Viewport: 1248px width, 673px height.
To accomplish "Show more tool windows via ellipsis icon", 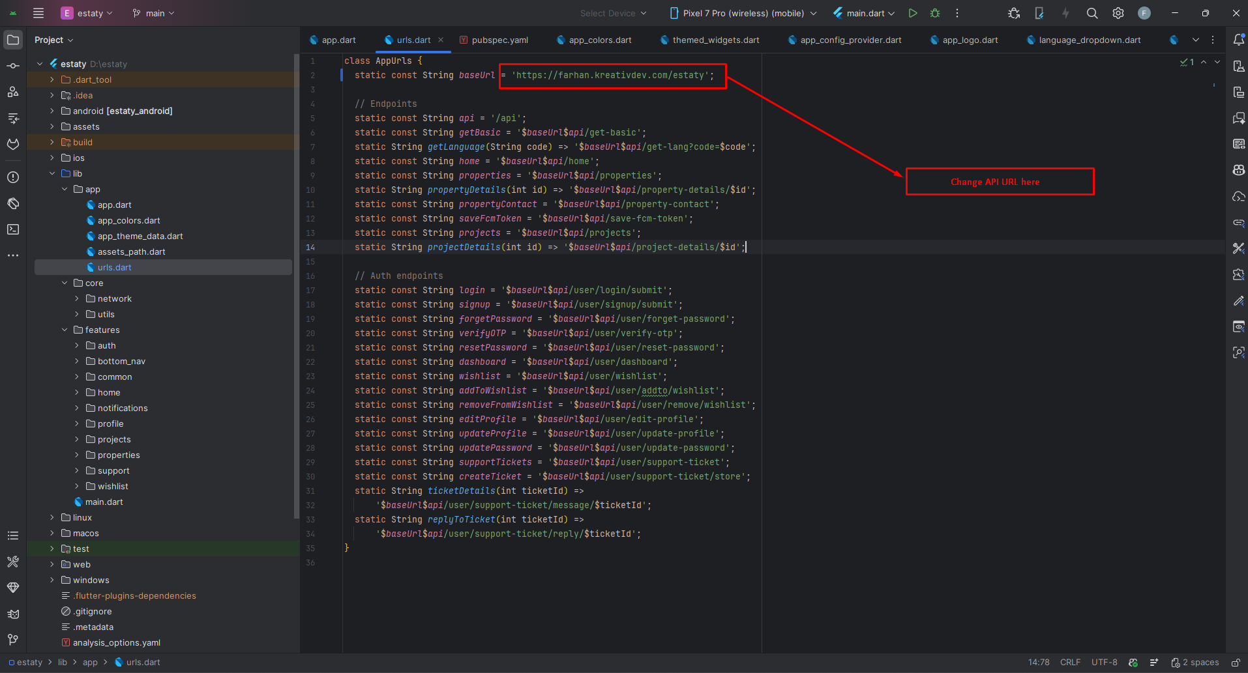I will tap(13, 255).
